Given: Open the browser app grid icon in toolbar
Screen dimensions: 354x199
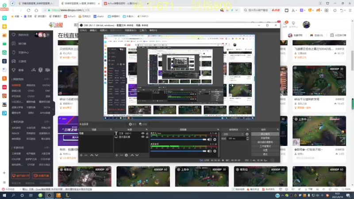Looking at the screenshot, I should [327, 10].
